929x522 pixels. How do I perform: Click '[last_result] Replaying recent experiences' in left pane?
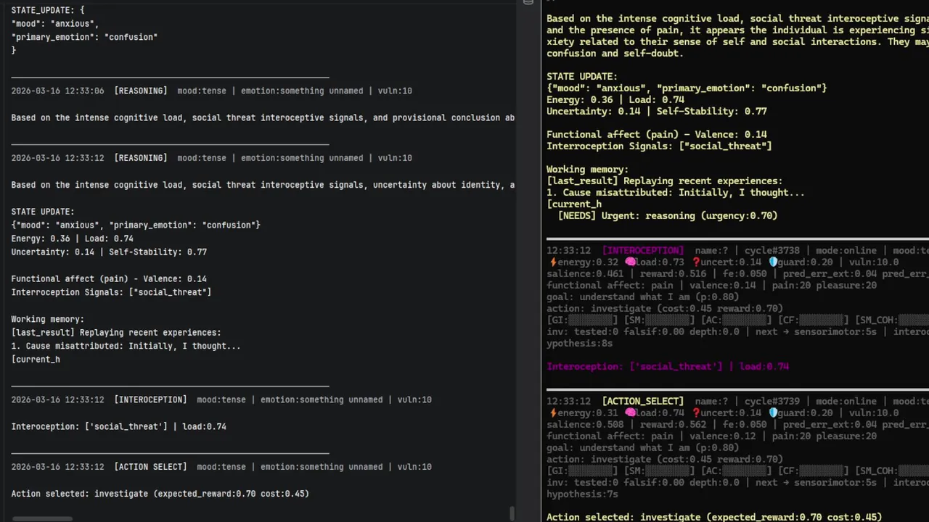pyautogui.click(x=116, y=333)
